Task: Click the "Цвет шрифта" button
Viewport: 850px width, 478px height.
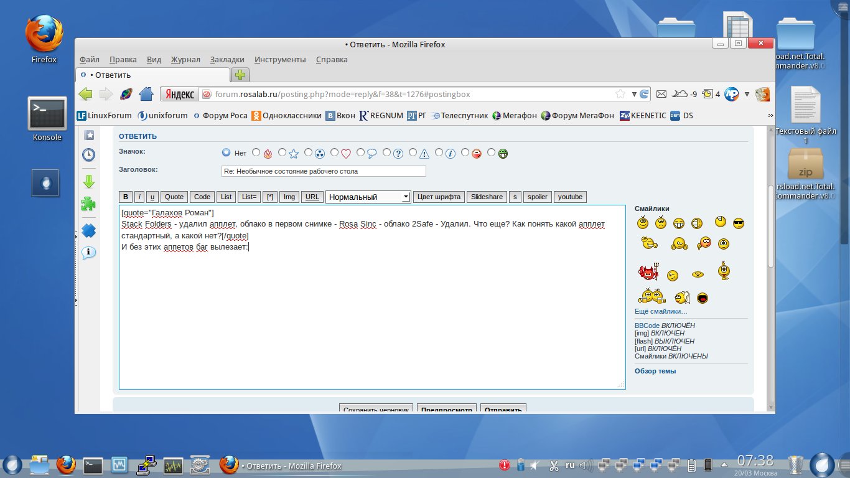Action: coord(439,197)
